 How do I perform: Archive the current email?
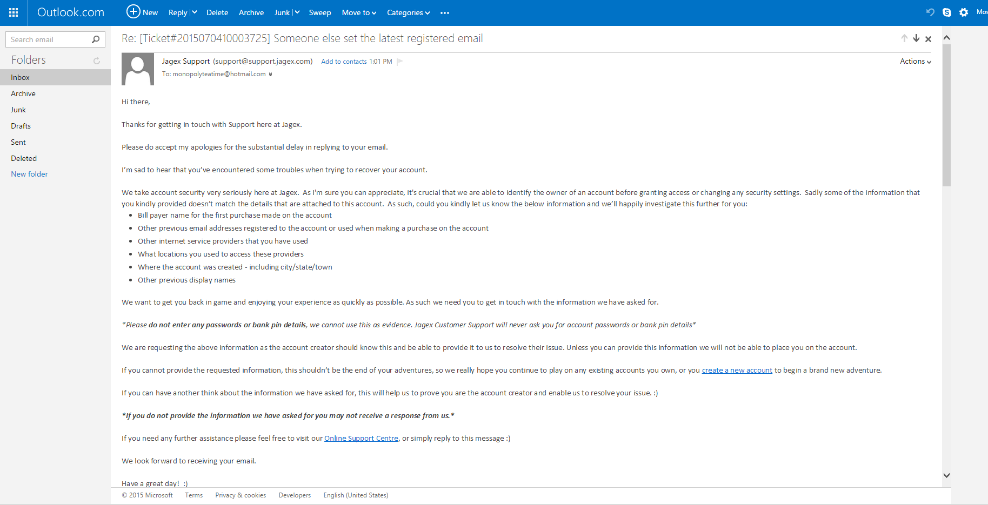251,12
